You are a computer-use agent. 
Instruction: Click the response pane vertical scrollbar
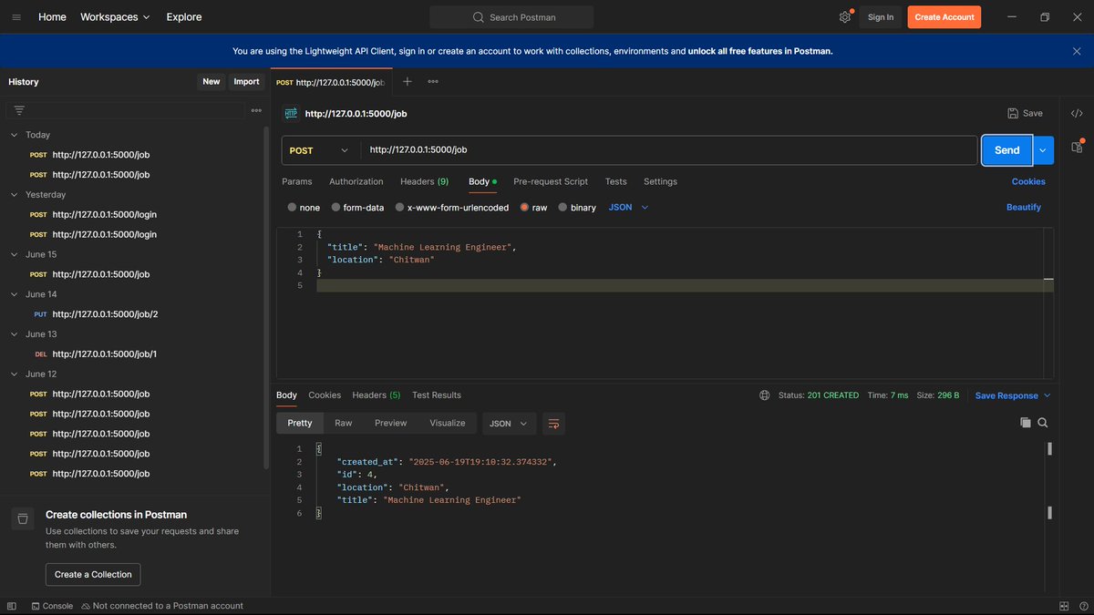[1050, 480]
